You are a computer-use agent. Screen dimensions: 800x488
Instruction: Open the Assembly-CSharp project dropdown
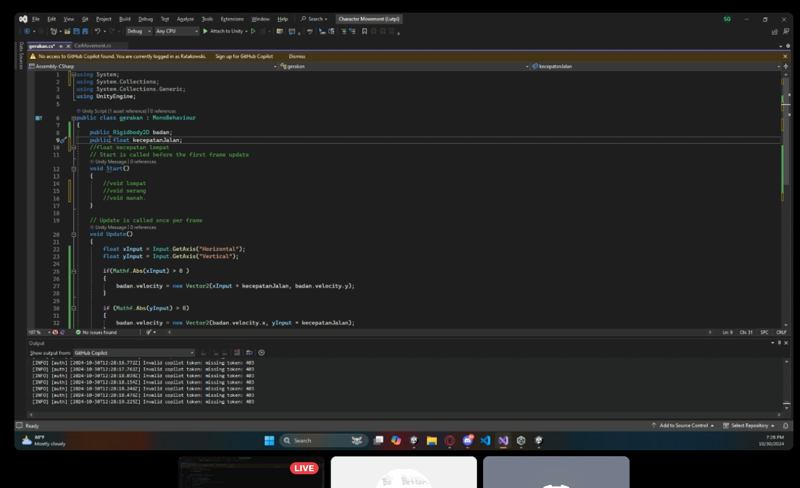[152, 67]
